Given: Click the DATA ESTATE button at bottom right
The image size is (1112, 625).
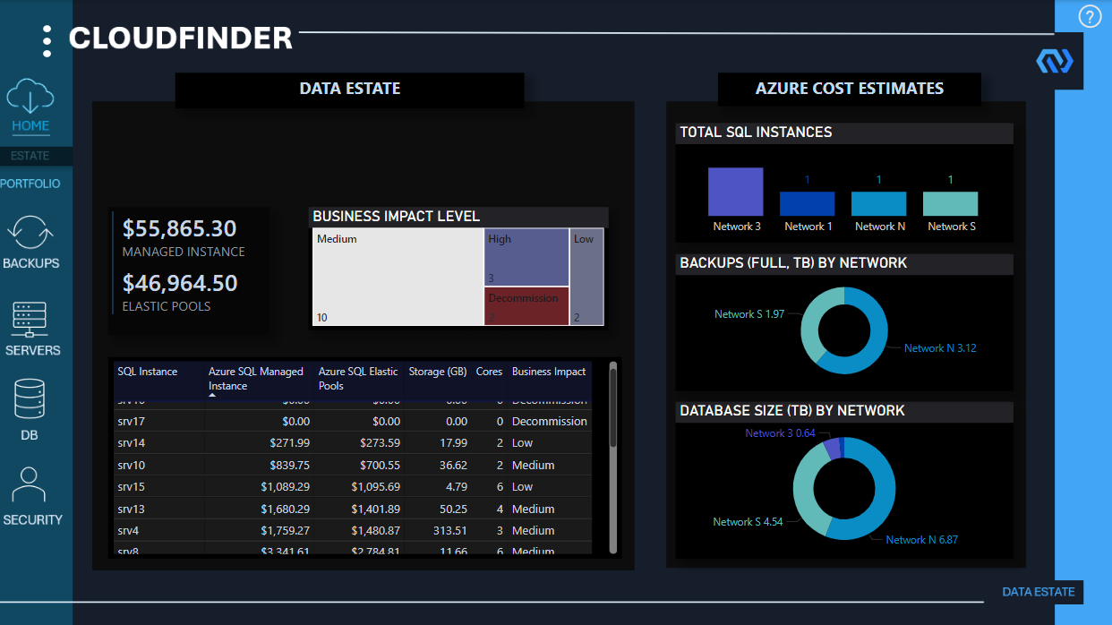Looking at the screenshot, I should (x=1039, y=592).
